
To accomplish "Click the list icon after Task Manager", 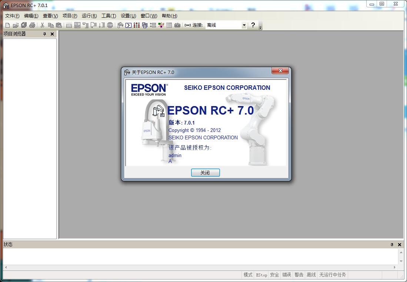I will point(153,25).
